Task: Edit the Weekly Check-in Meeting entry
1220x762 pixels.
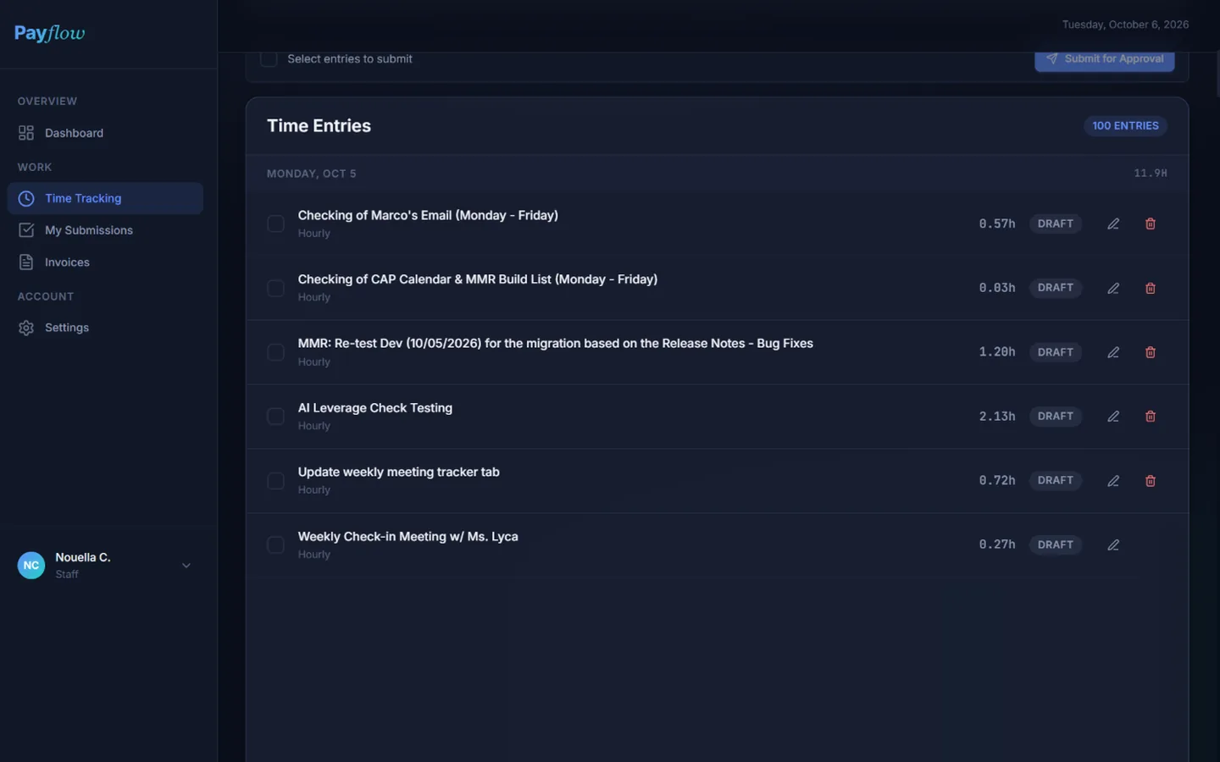Action: (1113, 545)
